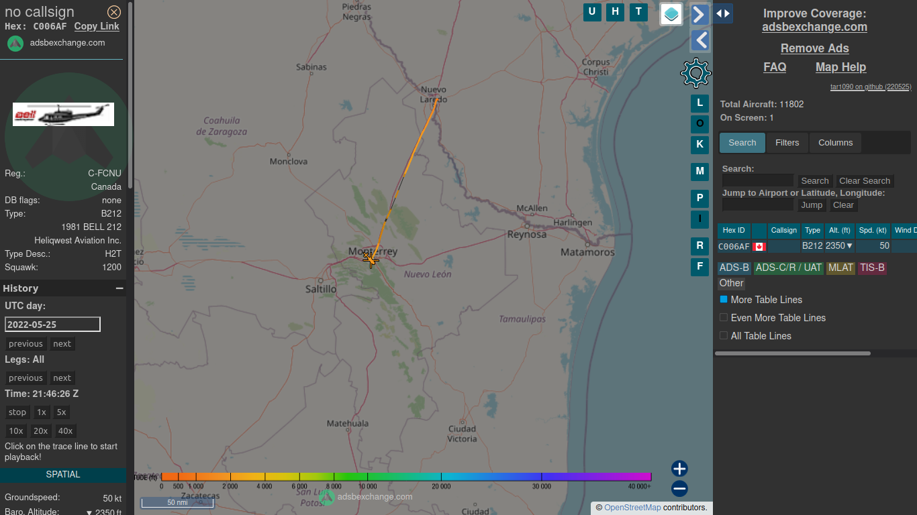Image resolution: width=917 pixels, height=515 pixels.
Task: Enable Even More Table Lines checkbox
Action: (x=724, y=317)
